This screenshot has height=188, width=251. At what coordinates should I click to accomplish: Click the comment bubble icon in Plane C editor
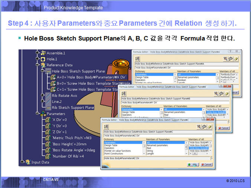click(x=204, y=127)
